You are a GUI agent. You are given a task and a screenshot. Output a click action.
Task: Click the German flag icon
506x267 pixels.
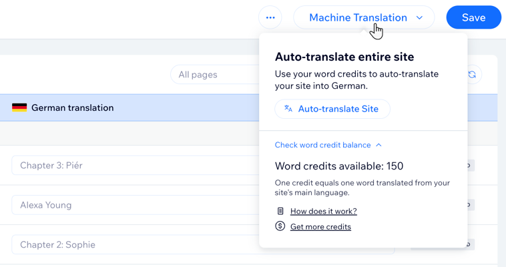[x=19, y=107]
